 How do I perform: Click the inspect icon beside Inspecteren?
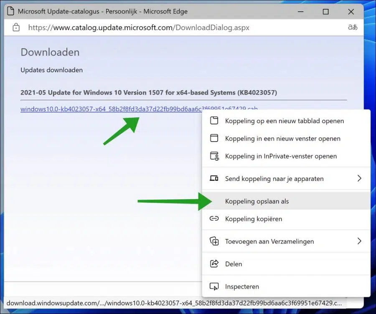[x=214, y=286]
